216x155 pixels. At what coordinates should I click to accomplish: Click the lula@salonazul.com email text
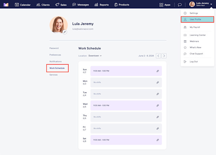pos(83,29)
